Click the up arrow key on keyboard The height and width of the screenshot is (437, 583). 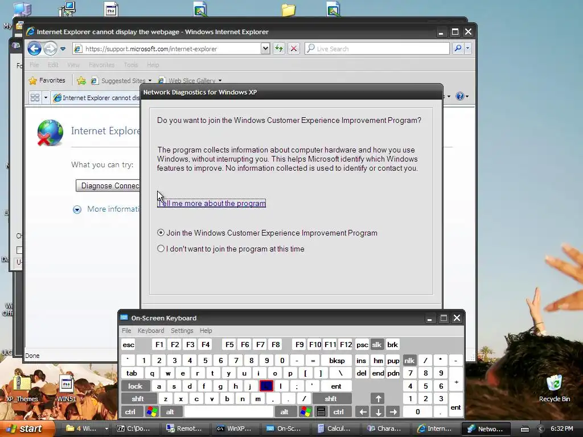378,399
